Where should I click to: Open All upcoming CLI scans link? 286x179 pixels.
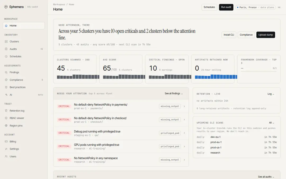pos(272,123)
